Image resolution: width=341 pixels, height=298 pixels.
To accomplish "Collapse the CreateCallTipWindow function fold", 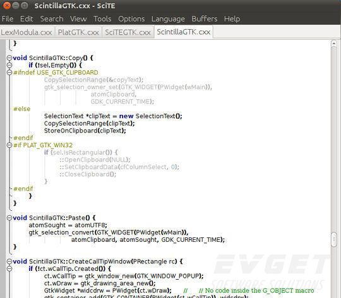I will [x=9, y=261].
